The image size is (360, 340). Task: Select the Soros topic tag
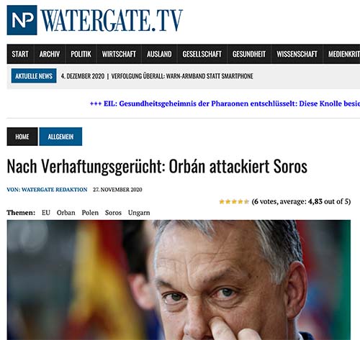tap(113, 213)
